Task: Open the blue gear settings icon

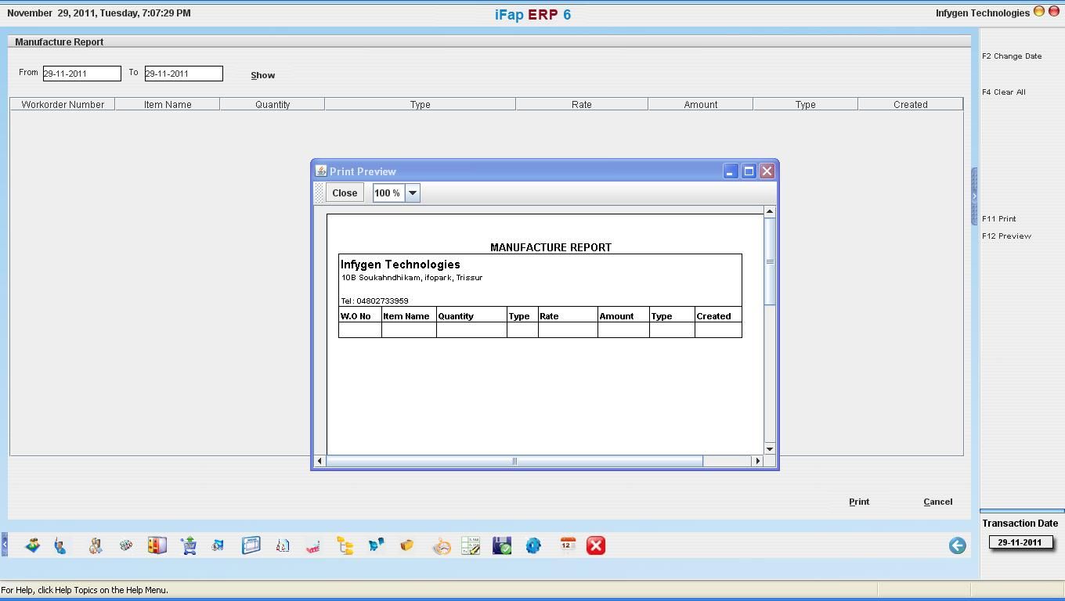Action: (x=533, y=545)
